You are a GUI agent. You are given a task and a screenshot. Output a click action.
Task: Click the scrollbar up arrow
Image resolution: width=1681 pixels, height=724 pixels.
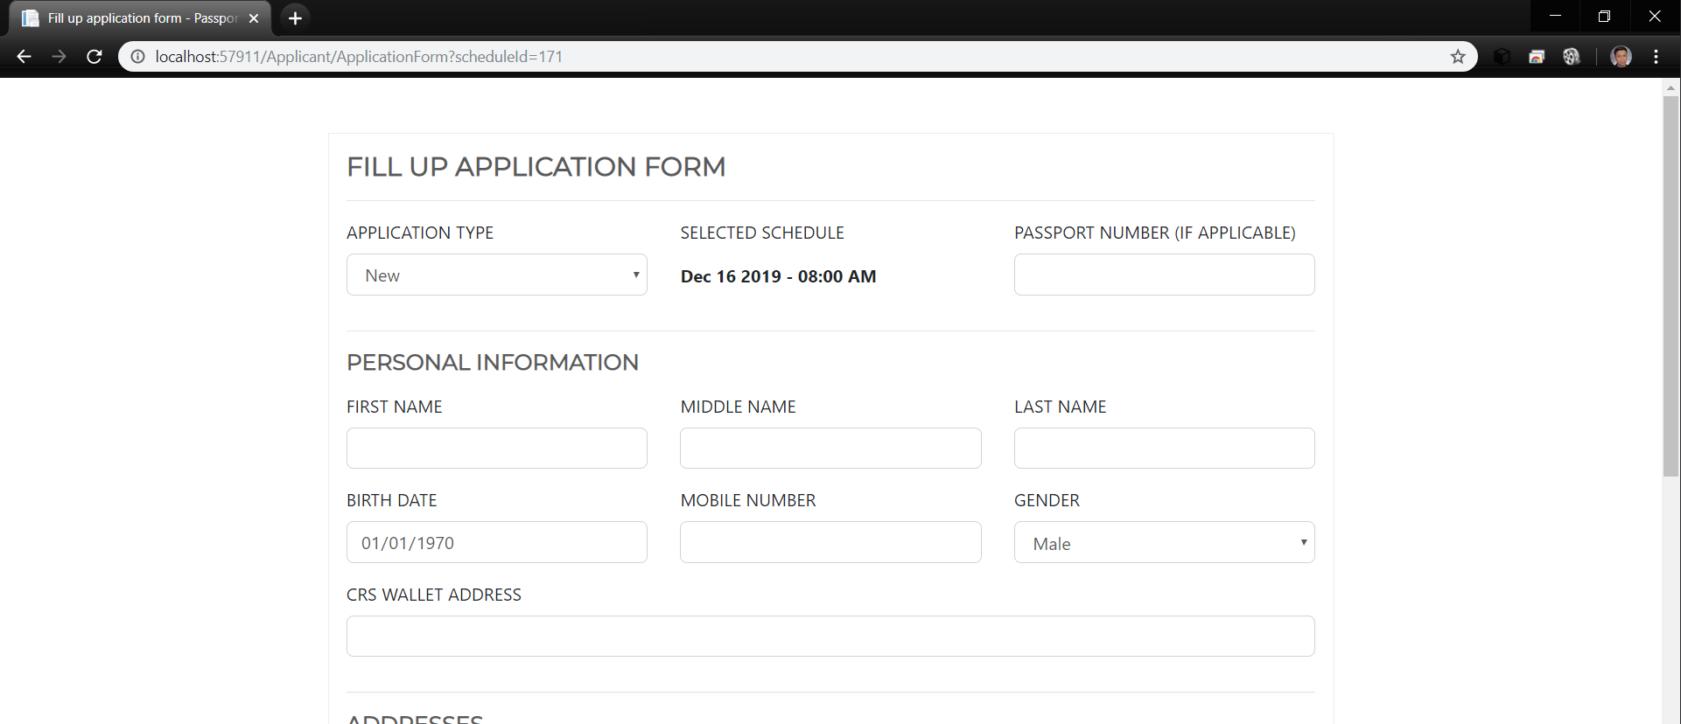[x=1670, y=87]
